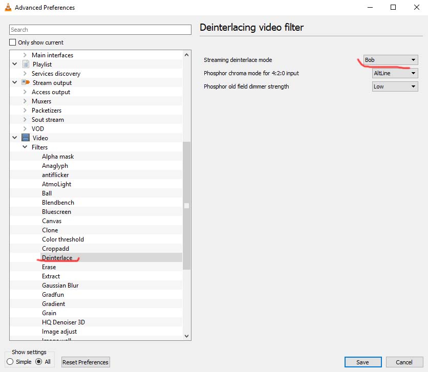Click the tree scrollbar down arrow
Screen dimensions: 428x372
(x=186, y=336)
